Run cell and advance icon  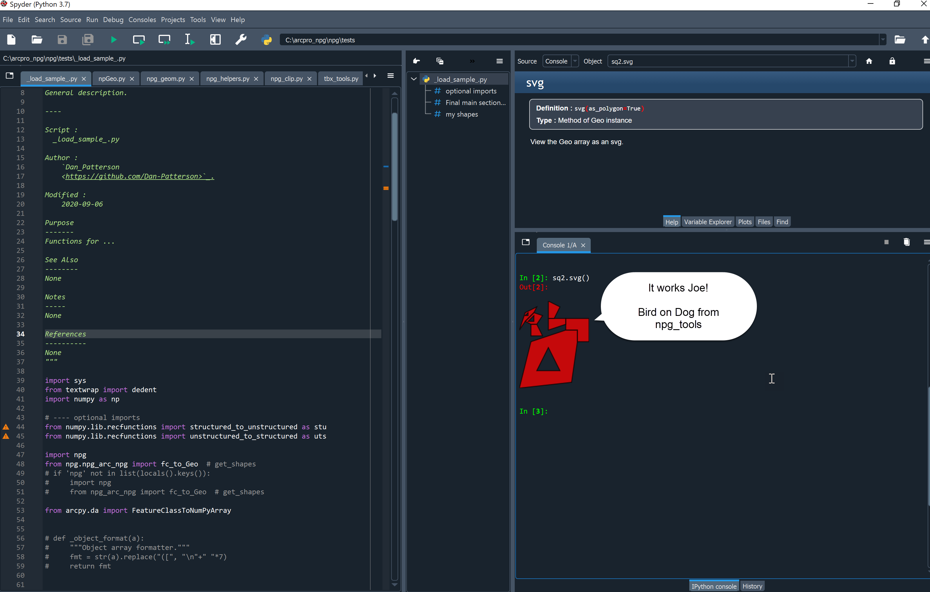point(164,40)
